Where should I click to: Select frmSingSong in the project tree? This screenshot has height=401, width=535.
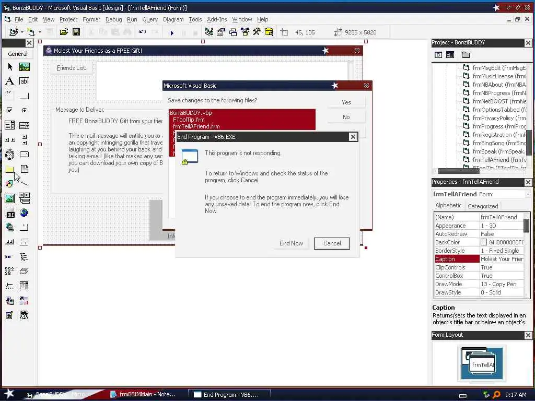(494, 143)
